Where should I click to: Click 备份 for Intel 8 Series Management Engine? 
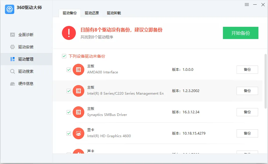coord(247,91)
